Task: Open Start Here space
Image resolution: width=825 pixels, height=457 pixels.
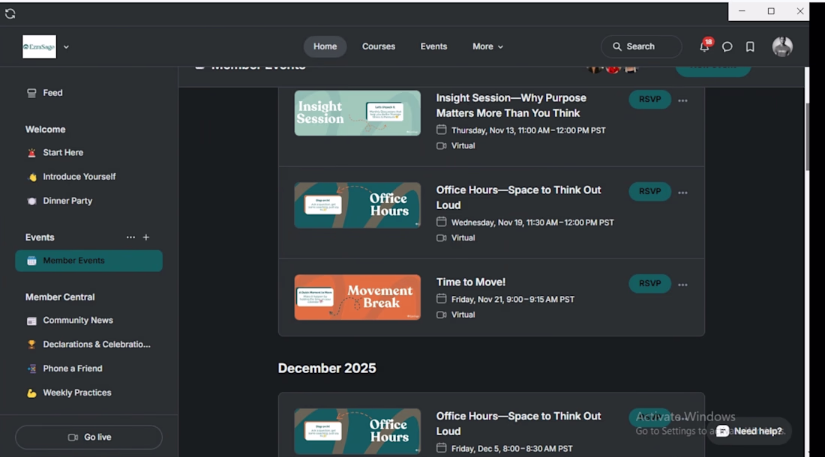Action: (88, 152)
